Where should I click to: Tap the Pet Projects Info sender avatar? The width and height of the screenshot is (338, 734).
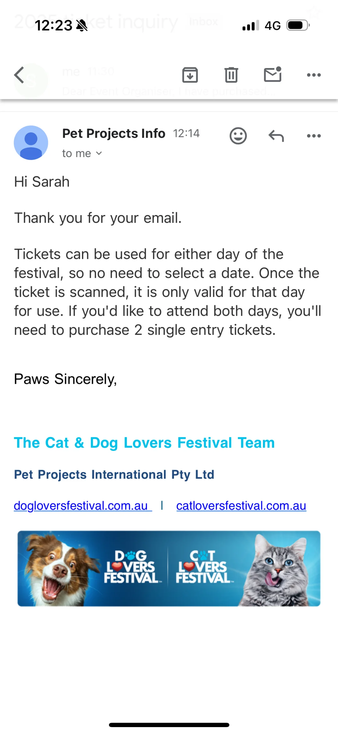tap(31, 143)
